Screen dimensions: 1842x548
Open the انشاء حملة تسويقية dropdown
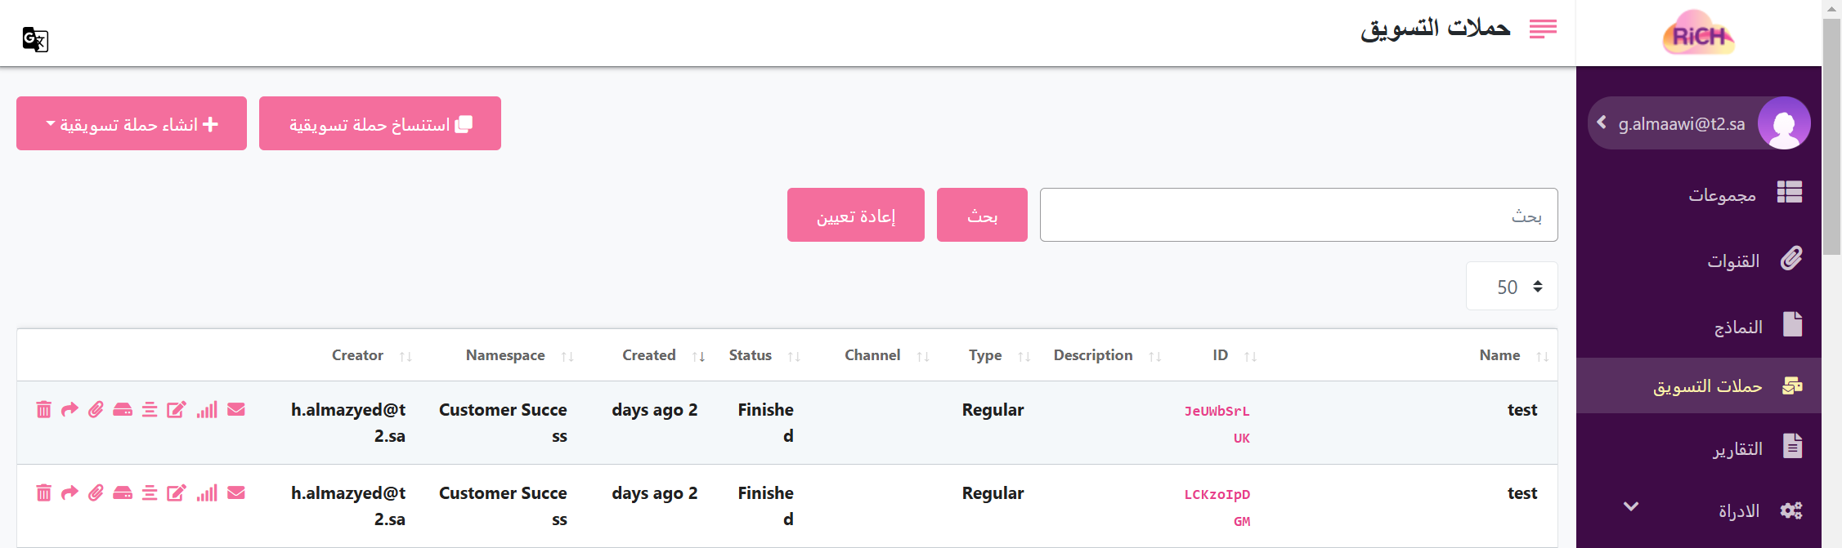tap(132, 124)
